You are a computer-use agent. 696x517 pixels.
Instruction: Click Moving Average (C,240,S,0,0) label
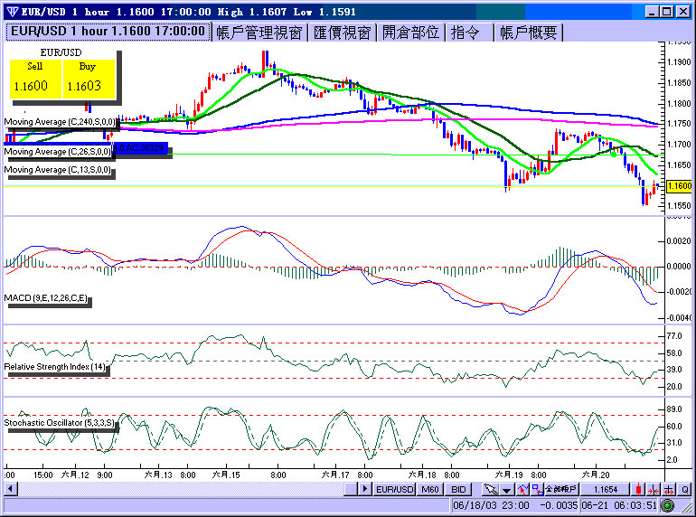60,122
